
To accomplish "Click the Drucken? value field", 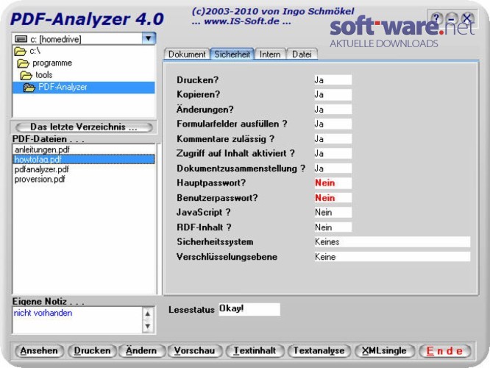I will point(333,80).
